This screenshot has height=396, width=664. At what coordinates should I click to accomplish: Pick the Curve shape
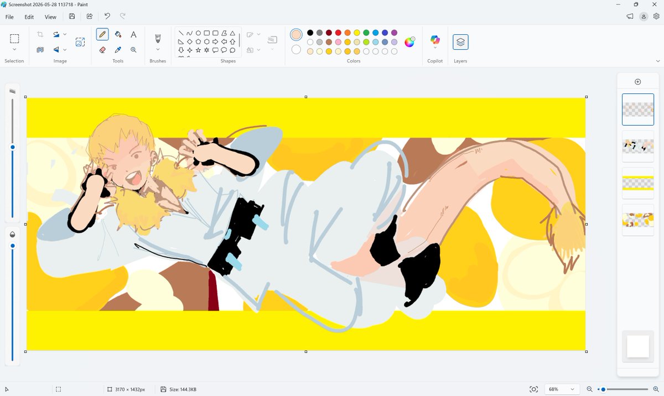coord(190,33)
